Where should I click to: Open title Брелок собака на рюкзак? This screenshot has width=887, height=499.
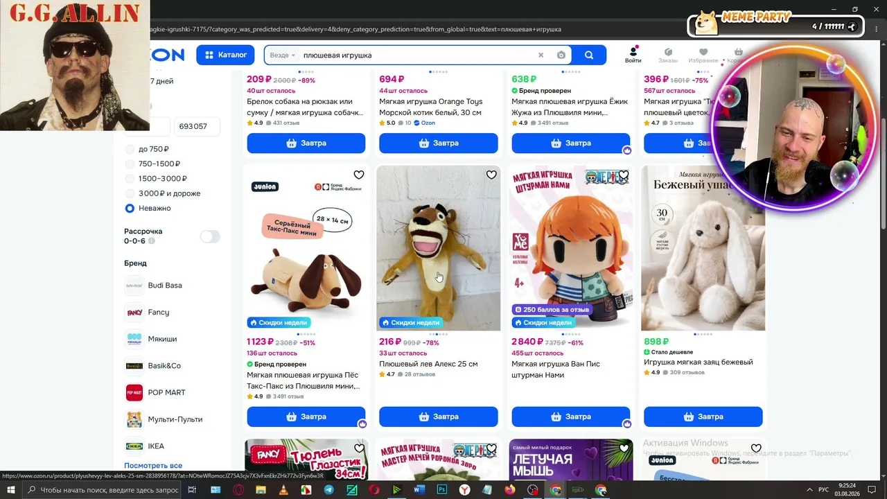[x=305, y=107]
